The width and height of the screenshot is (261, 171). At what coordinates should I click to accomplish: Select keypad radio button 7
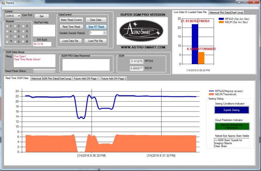(7, 37)
